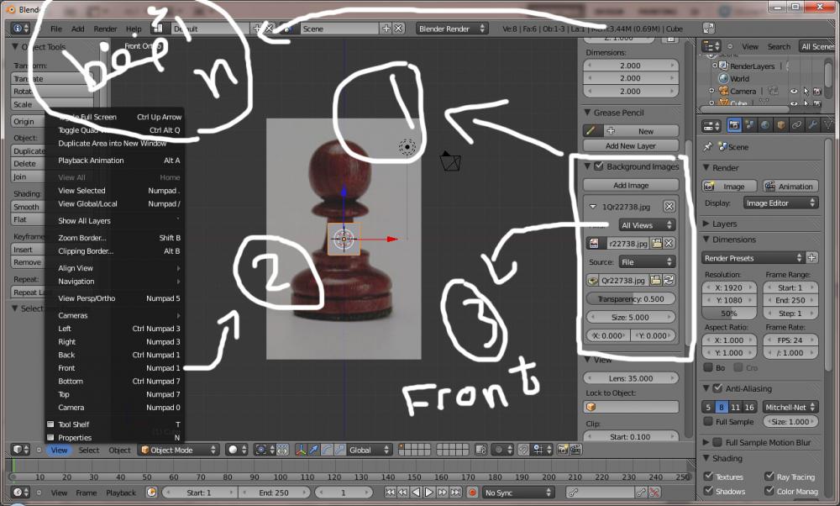Screen dimensions: 840x506
Task: Click the snap magnet icon in 3D header
Action: (x=523, y=450)
